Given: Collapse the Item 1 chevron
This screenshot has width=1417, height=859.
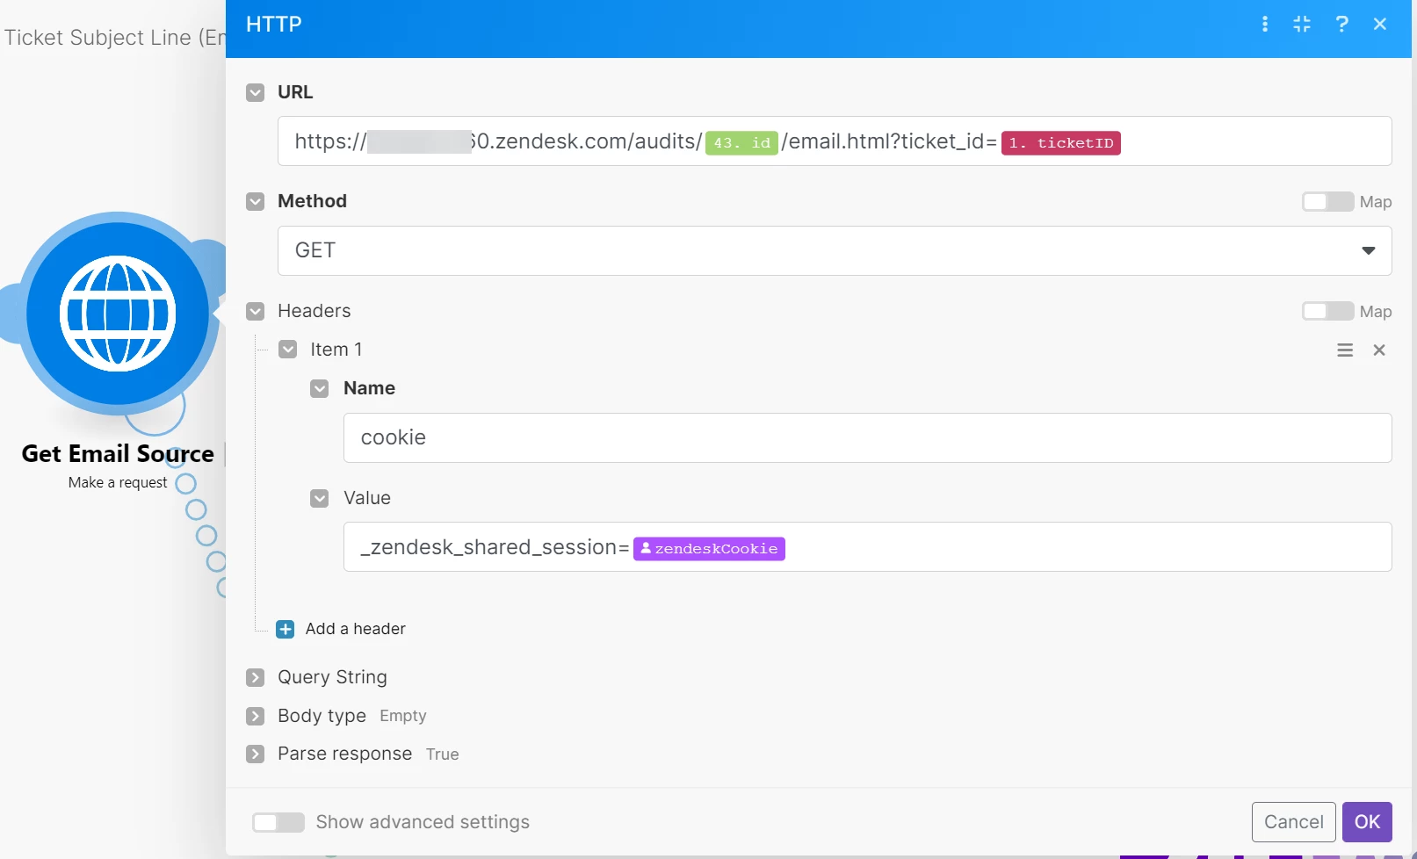Looking at the screenshot, I should tap(288, 350).
